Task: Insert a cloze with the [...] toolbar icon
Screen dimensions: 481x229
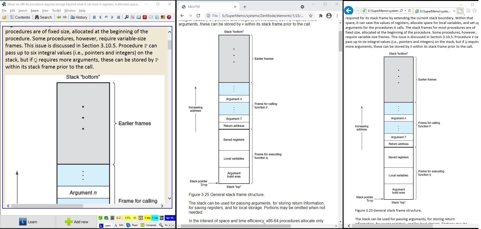Action: [118, 218]
